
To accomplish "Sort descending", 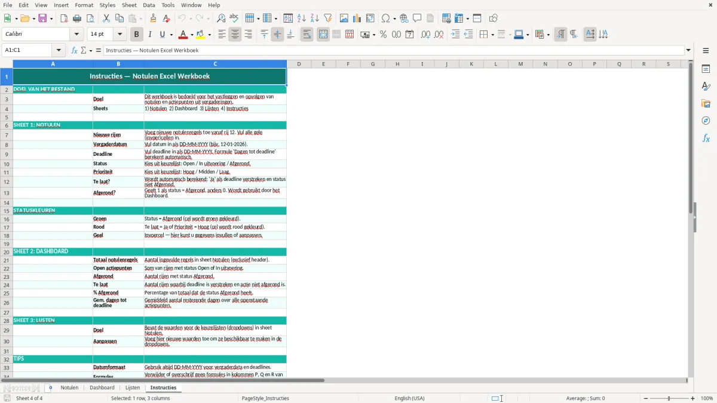I will (x=315, y=19).
